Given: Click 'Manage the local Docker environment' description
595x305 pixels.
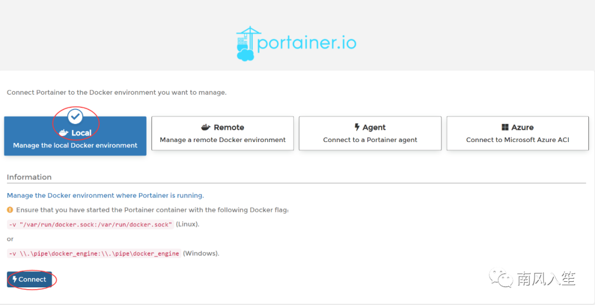Looking at the screenshot, I should [x=75, y=146].
